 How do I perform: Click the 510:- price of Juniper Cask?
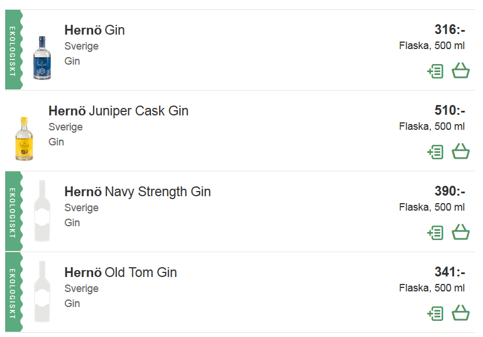tap(449, 111)
